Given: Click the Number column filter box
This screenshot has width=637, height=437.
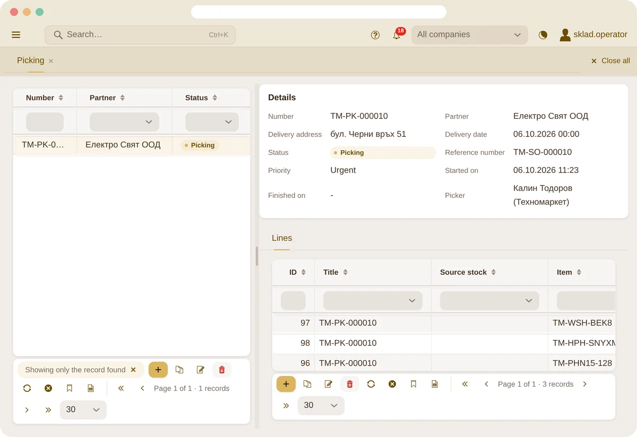Looking at the screenshot, I should (45, 122).
